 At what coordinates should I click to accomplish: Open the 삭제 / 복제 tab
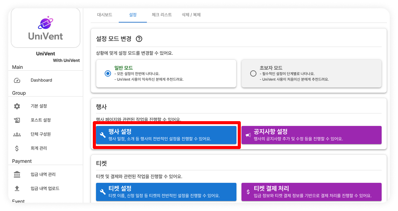point(191,15)
